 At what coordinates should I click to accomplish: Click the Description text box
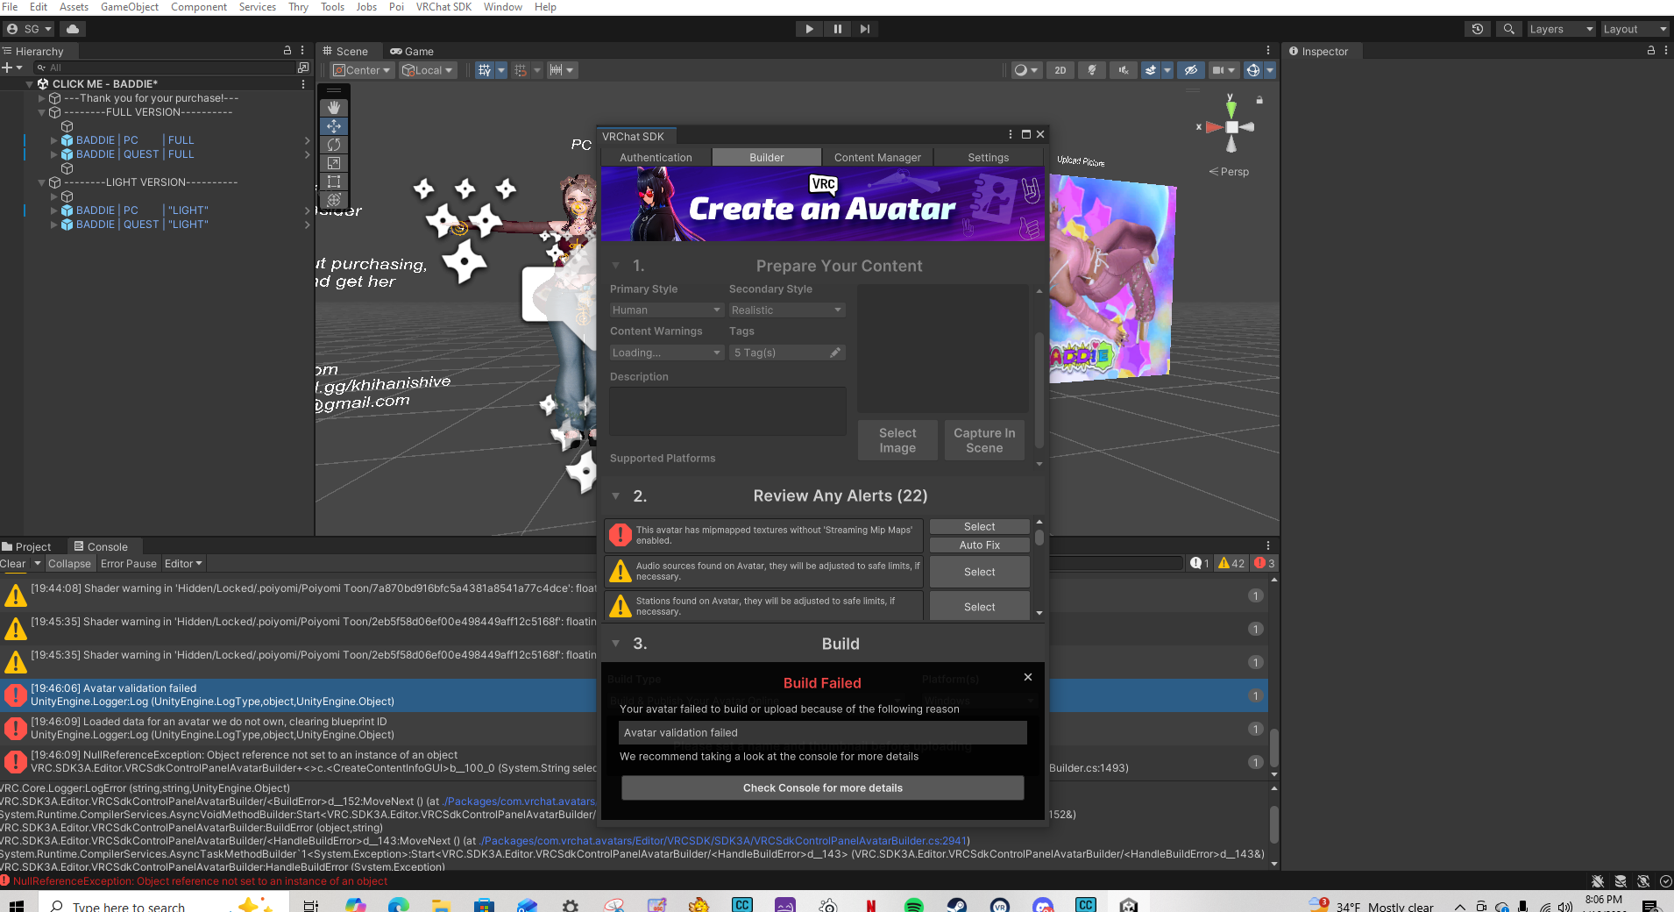(x=727, y=411)
